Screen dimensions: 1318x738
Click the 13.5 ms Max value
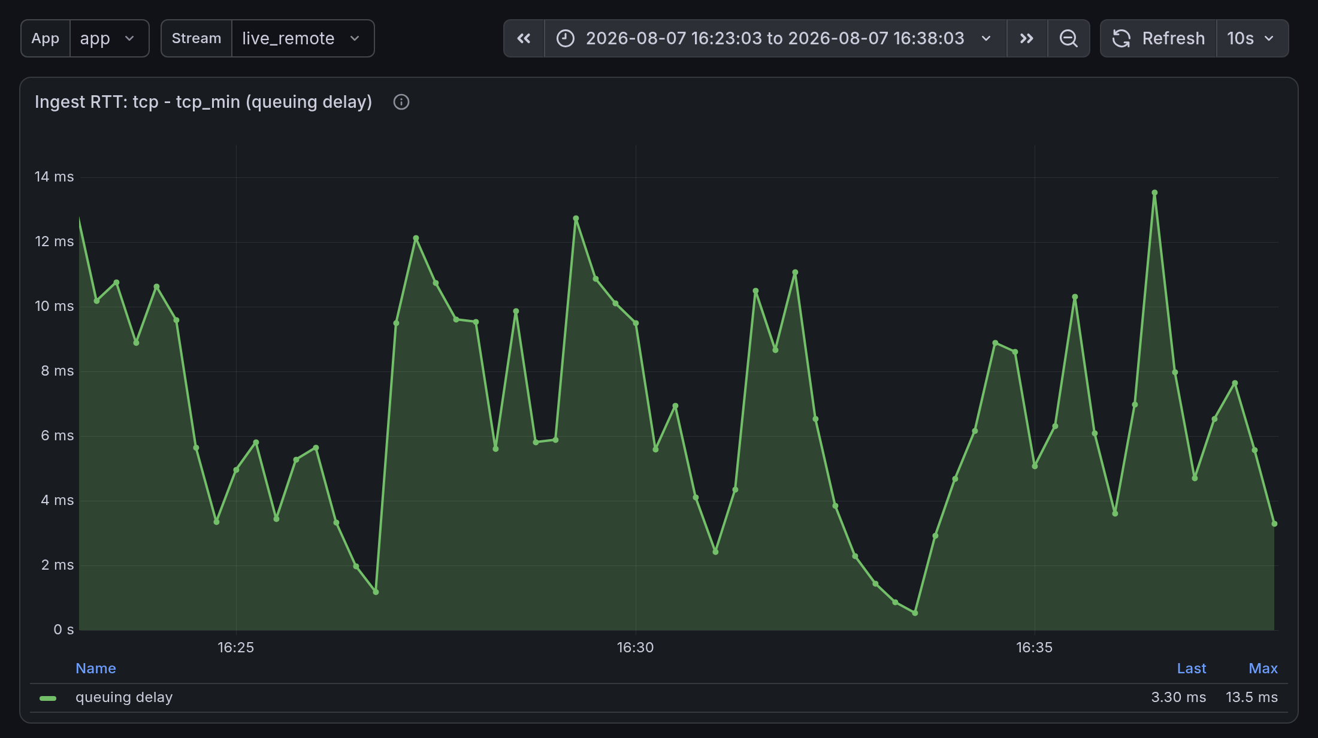coord(1252,697)
